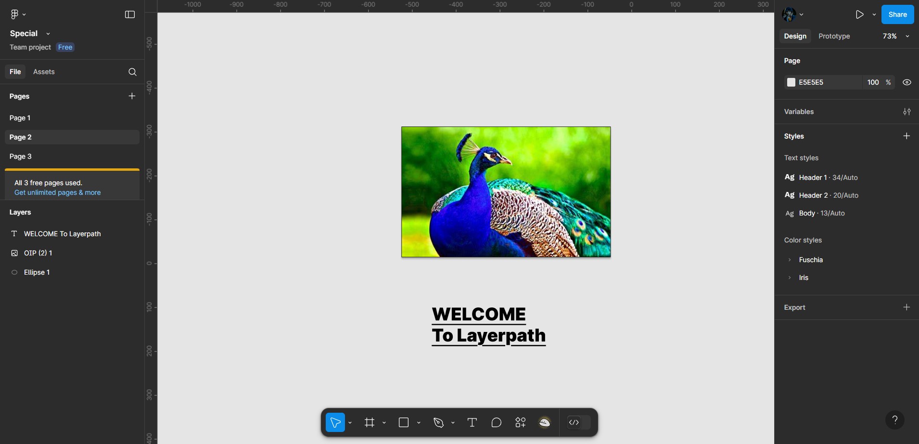Viewport: 919px width, 444px height.
Task: Open Move tool options chevron
Action: (x=350, y=423)
